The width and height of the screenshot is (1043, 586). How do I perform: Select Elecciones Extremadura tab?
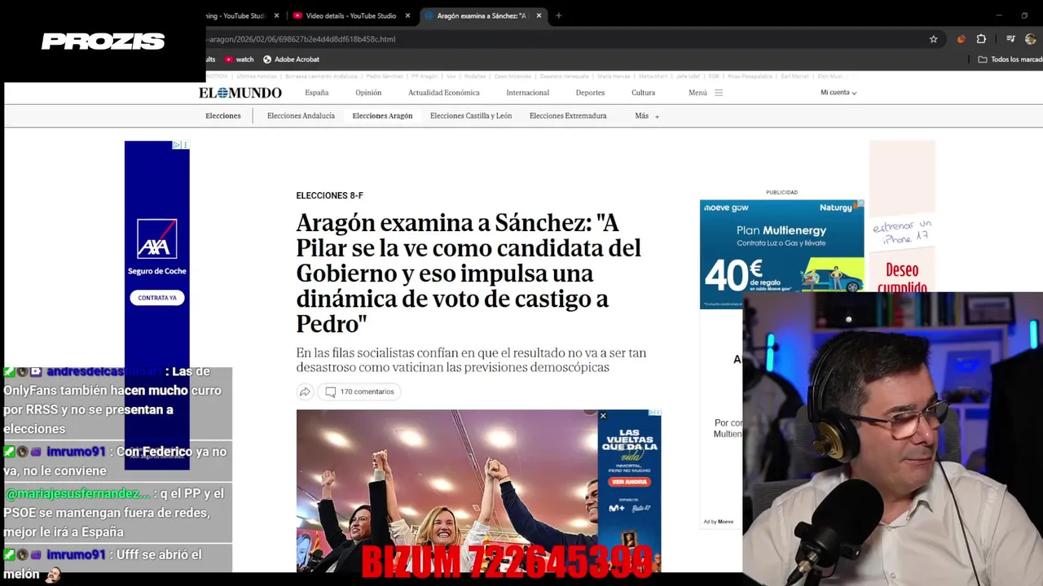pyautogui.click(x=568, y=116)
